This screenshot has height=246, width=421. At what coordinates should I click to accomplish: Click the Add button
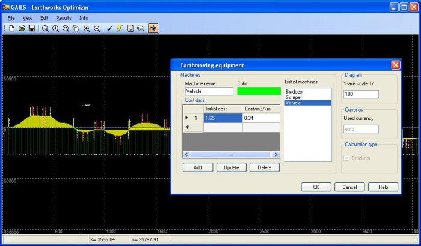[198, 167]
